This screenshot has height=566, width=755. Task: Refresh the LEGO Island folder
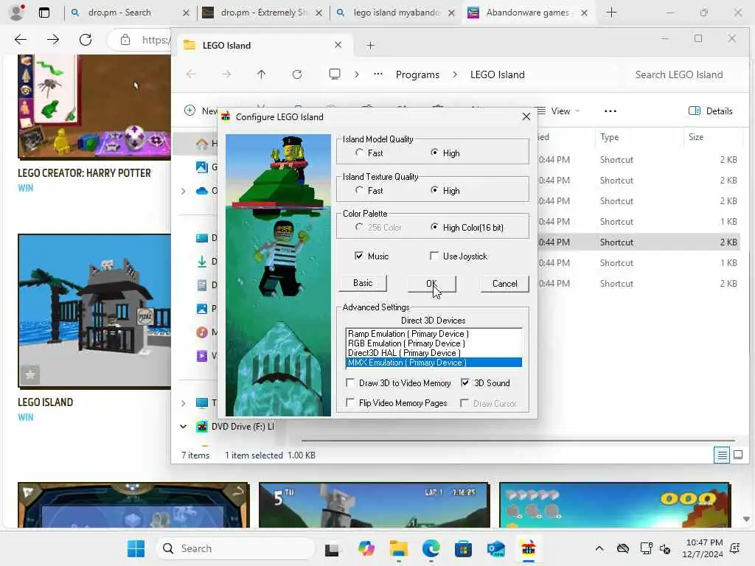coord(297,74)
